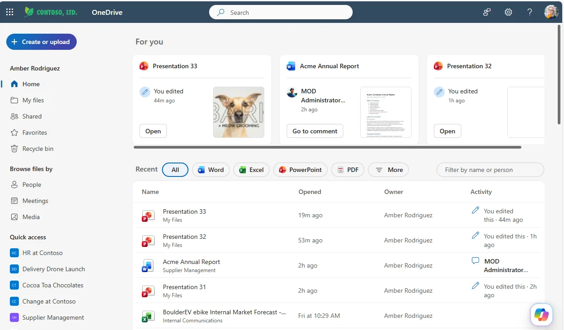Open Presentation 32 file in recent list
564x330 pixels.
point(184,237)
